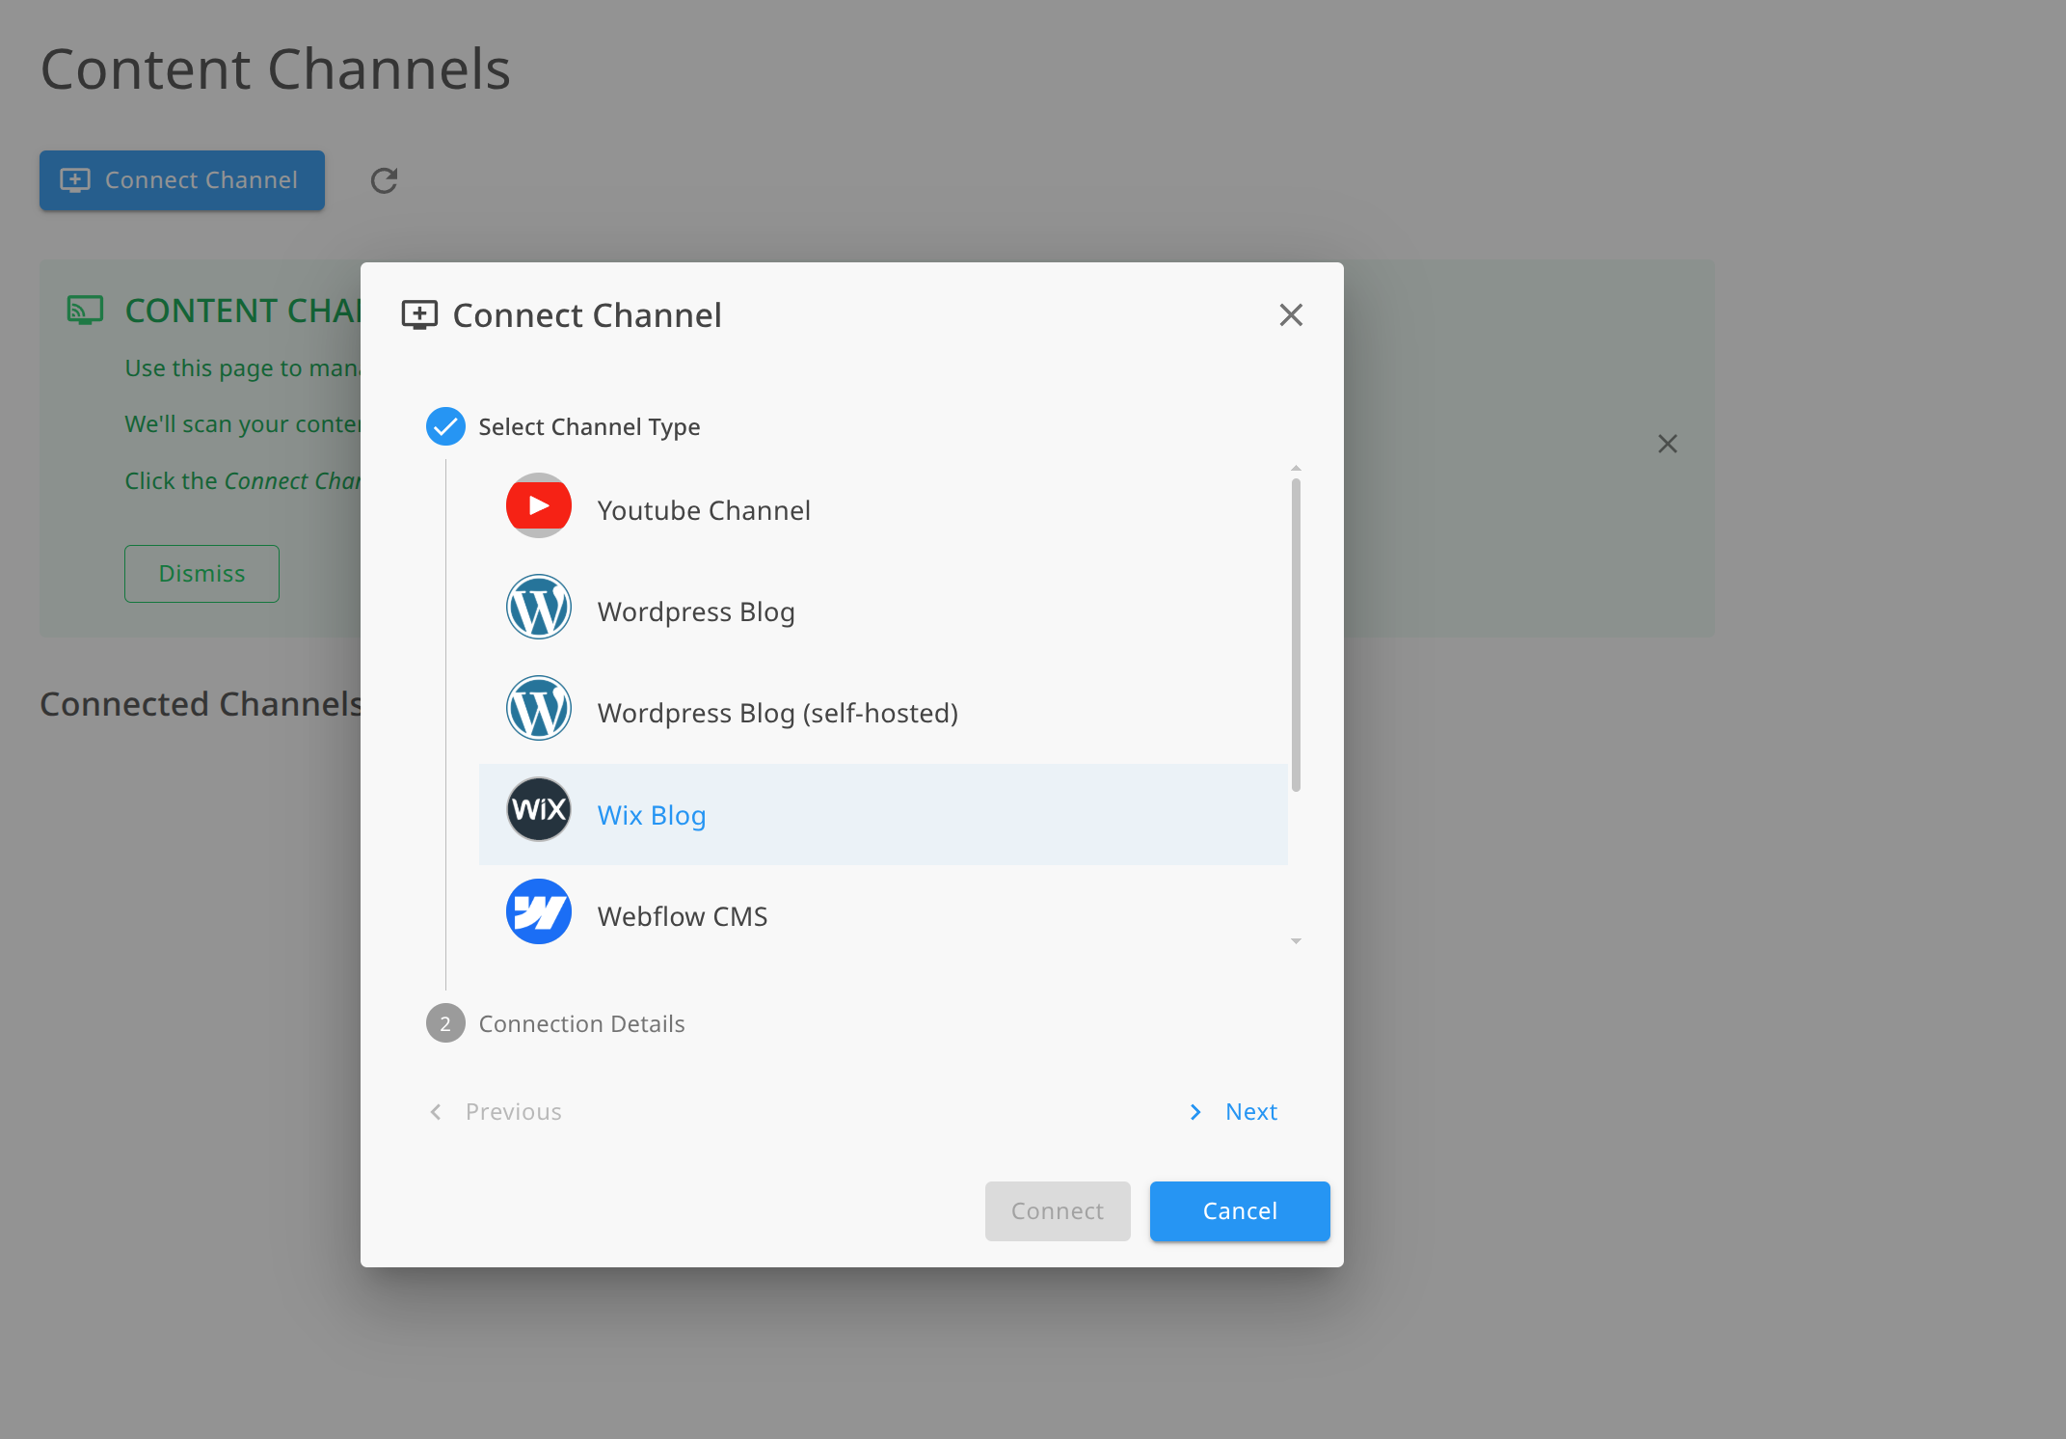The image size is (2066, 1439).
Task: Select the Webflow CMS icon
Action: click(x=538, y=911)
